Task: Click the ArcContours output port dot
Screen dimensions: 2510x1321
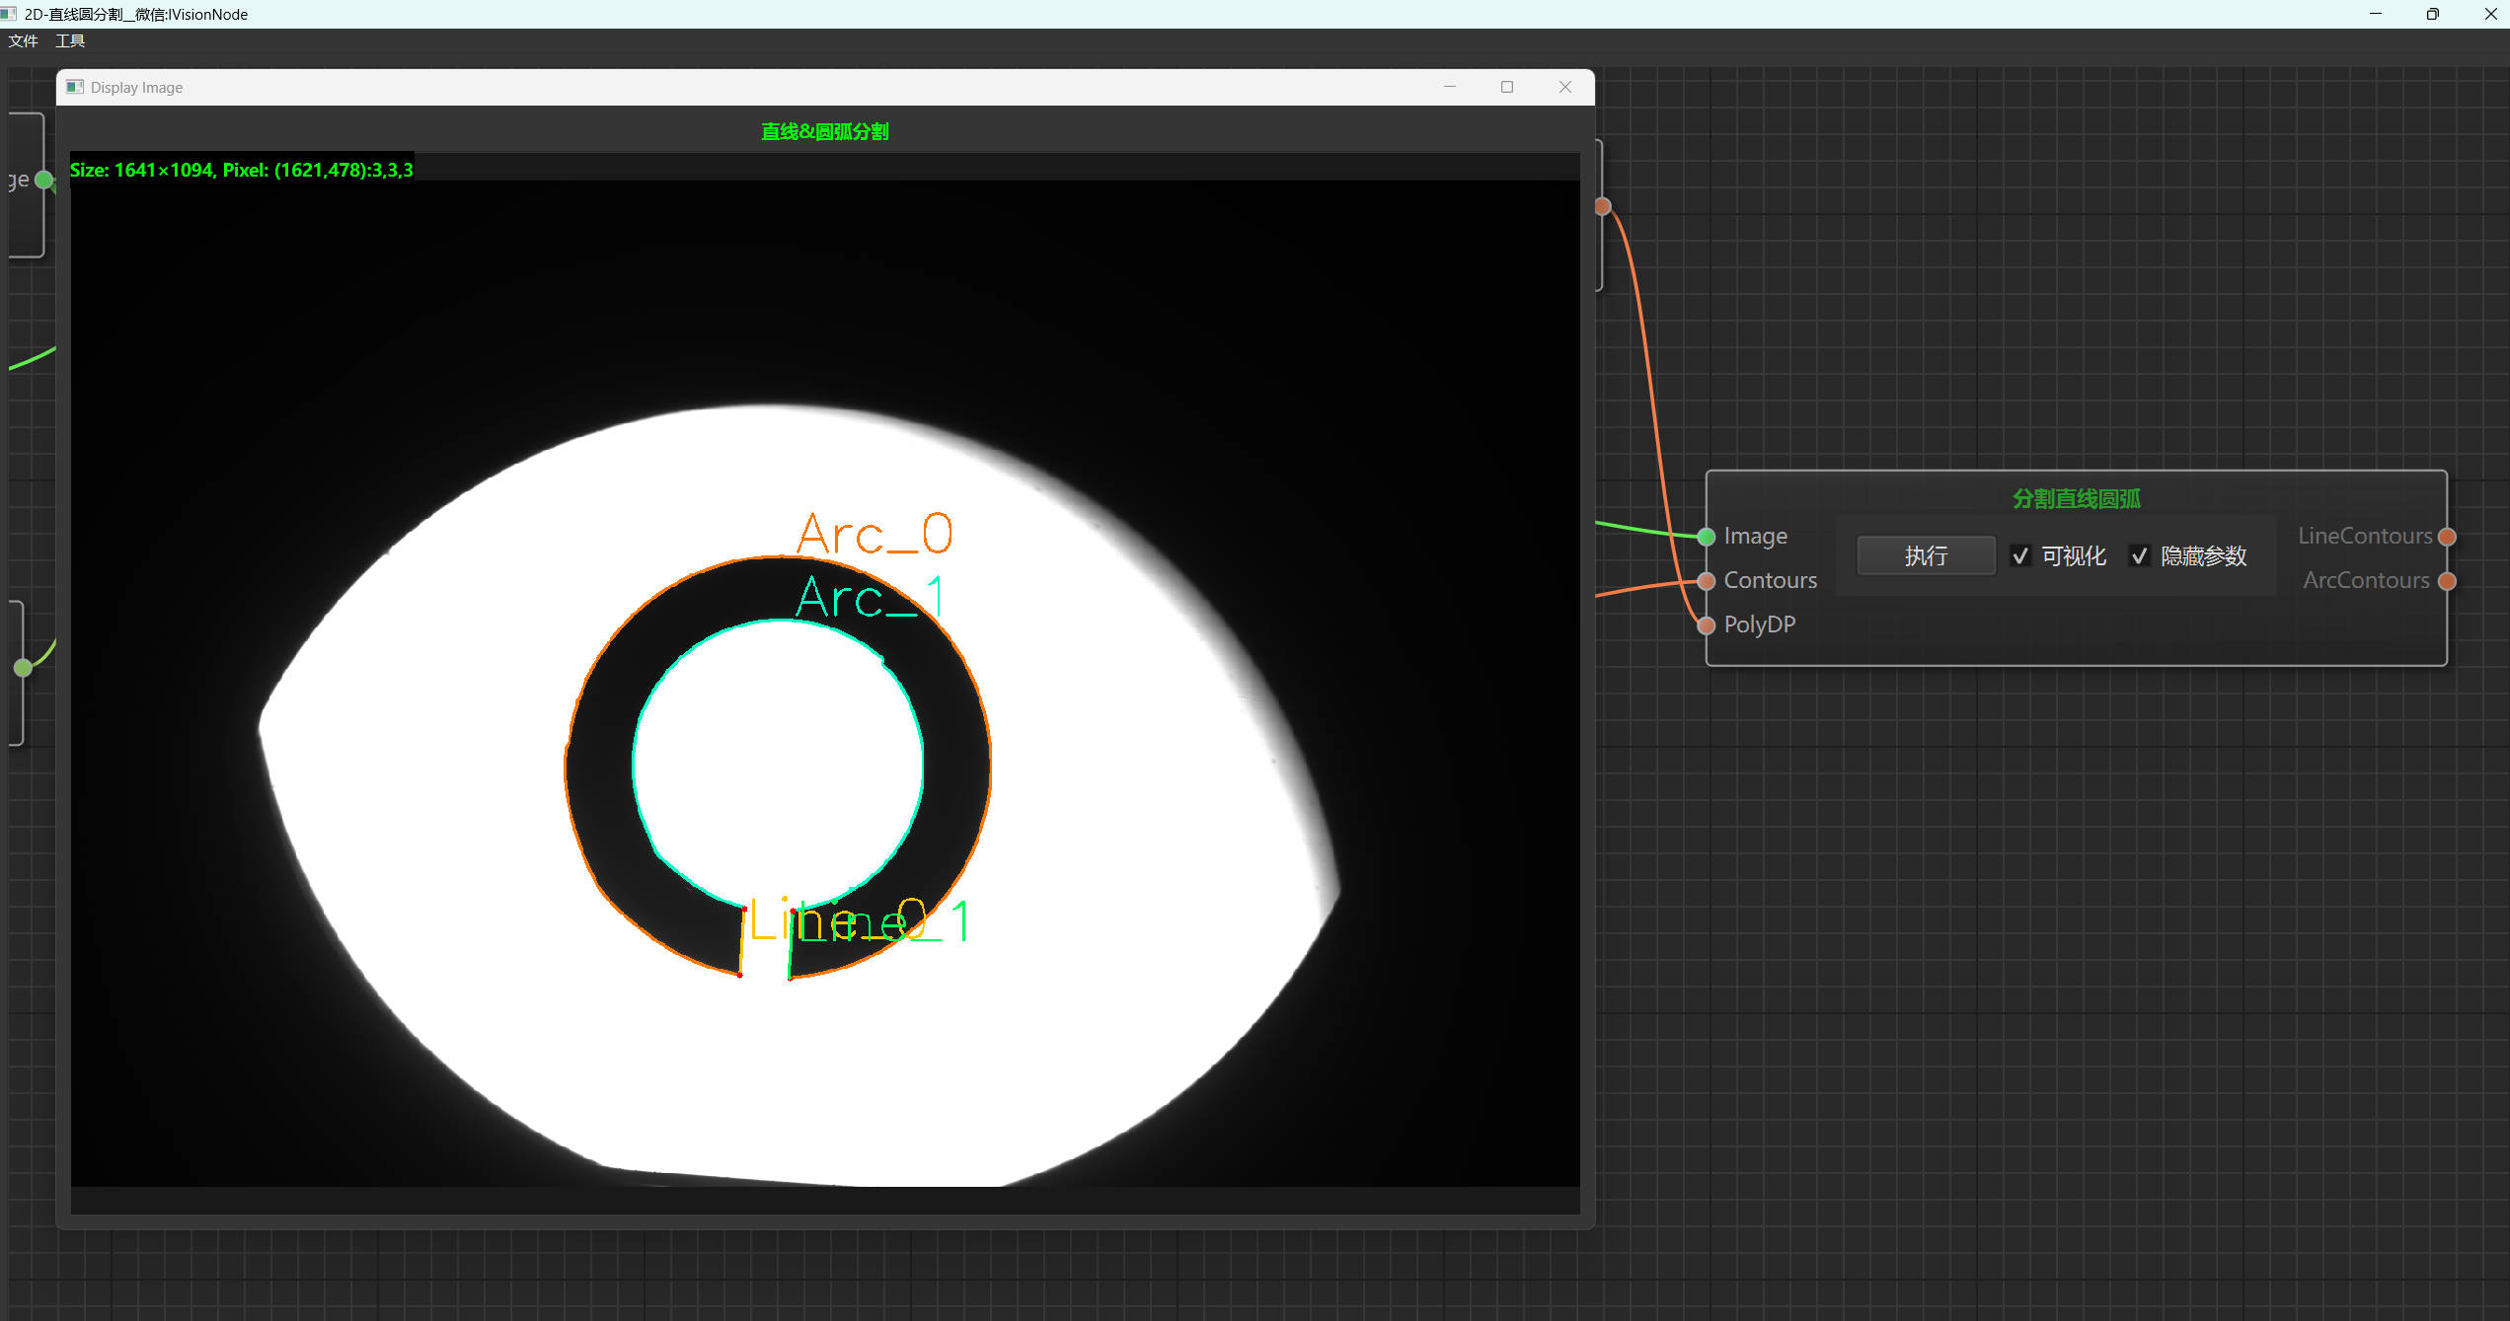Action: click(2447, 581)
